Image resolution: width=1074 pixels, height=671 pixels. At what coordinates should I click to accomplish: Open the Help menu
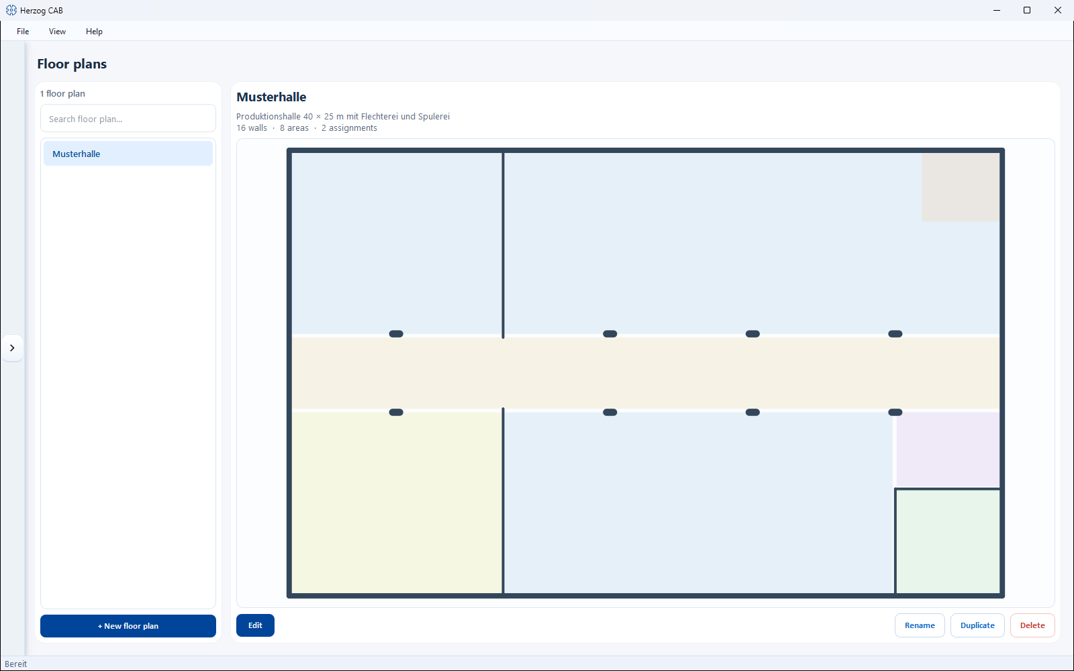coord(94,32)
